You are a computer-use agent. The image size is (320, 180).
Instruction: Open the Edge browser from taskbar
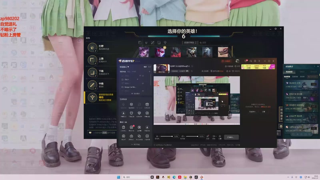coord(174,177)
